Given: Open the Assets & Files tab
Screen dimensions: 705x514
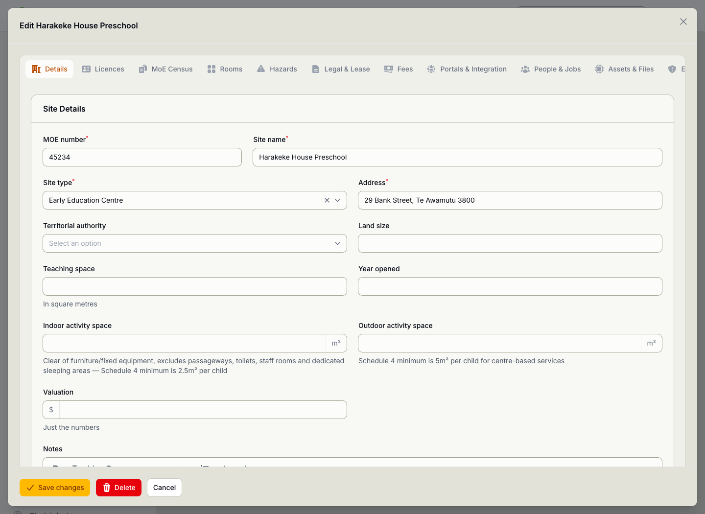Looking at the screenshot, I should click(x=624, y=69).
